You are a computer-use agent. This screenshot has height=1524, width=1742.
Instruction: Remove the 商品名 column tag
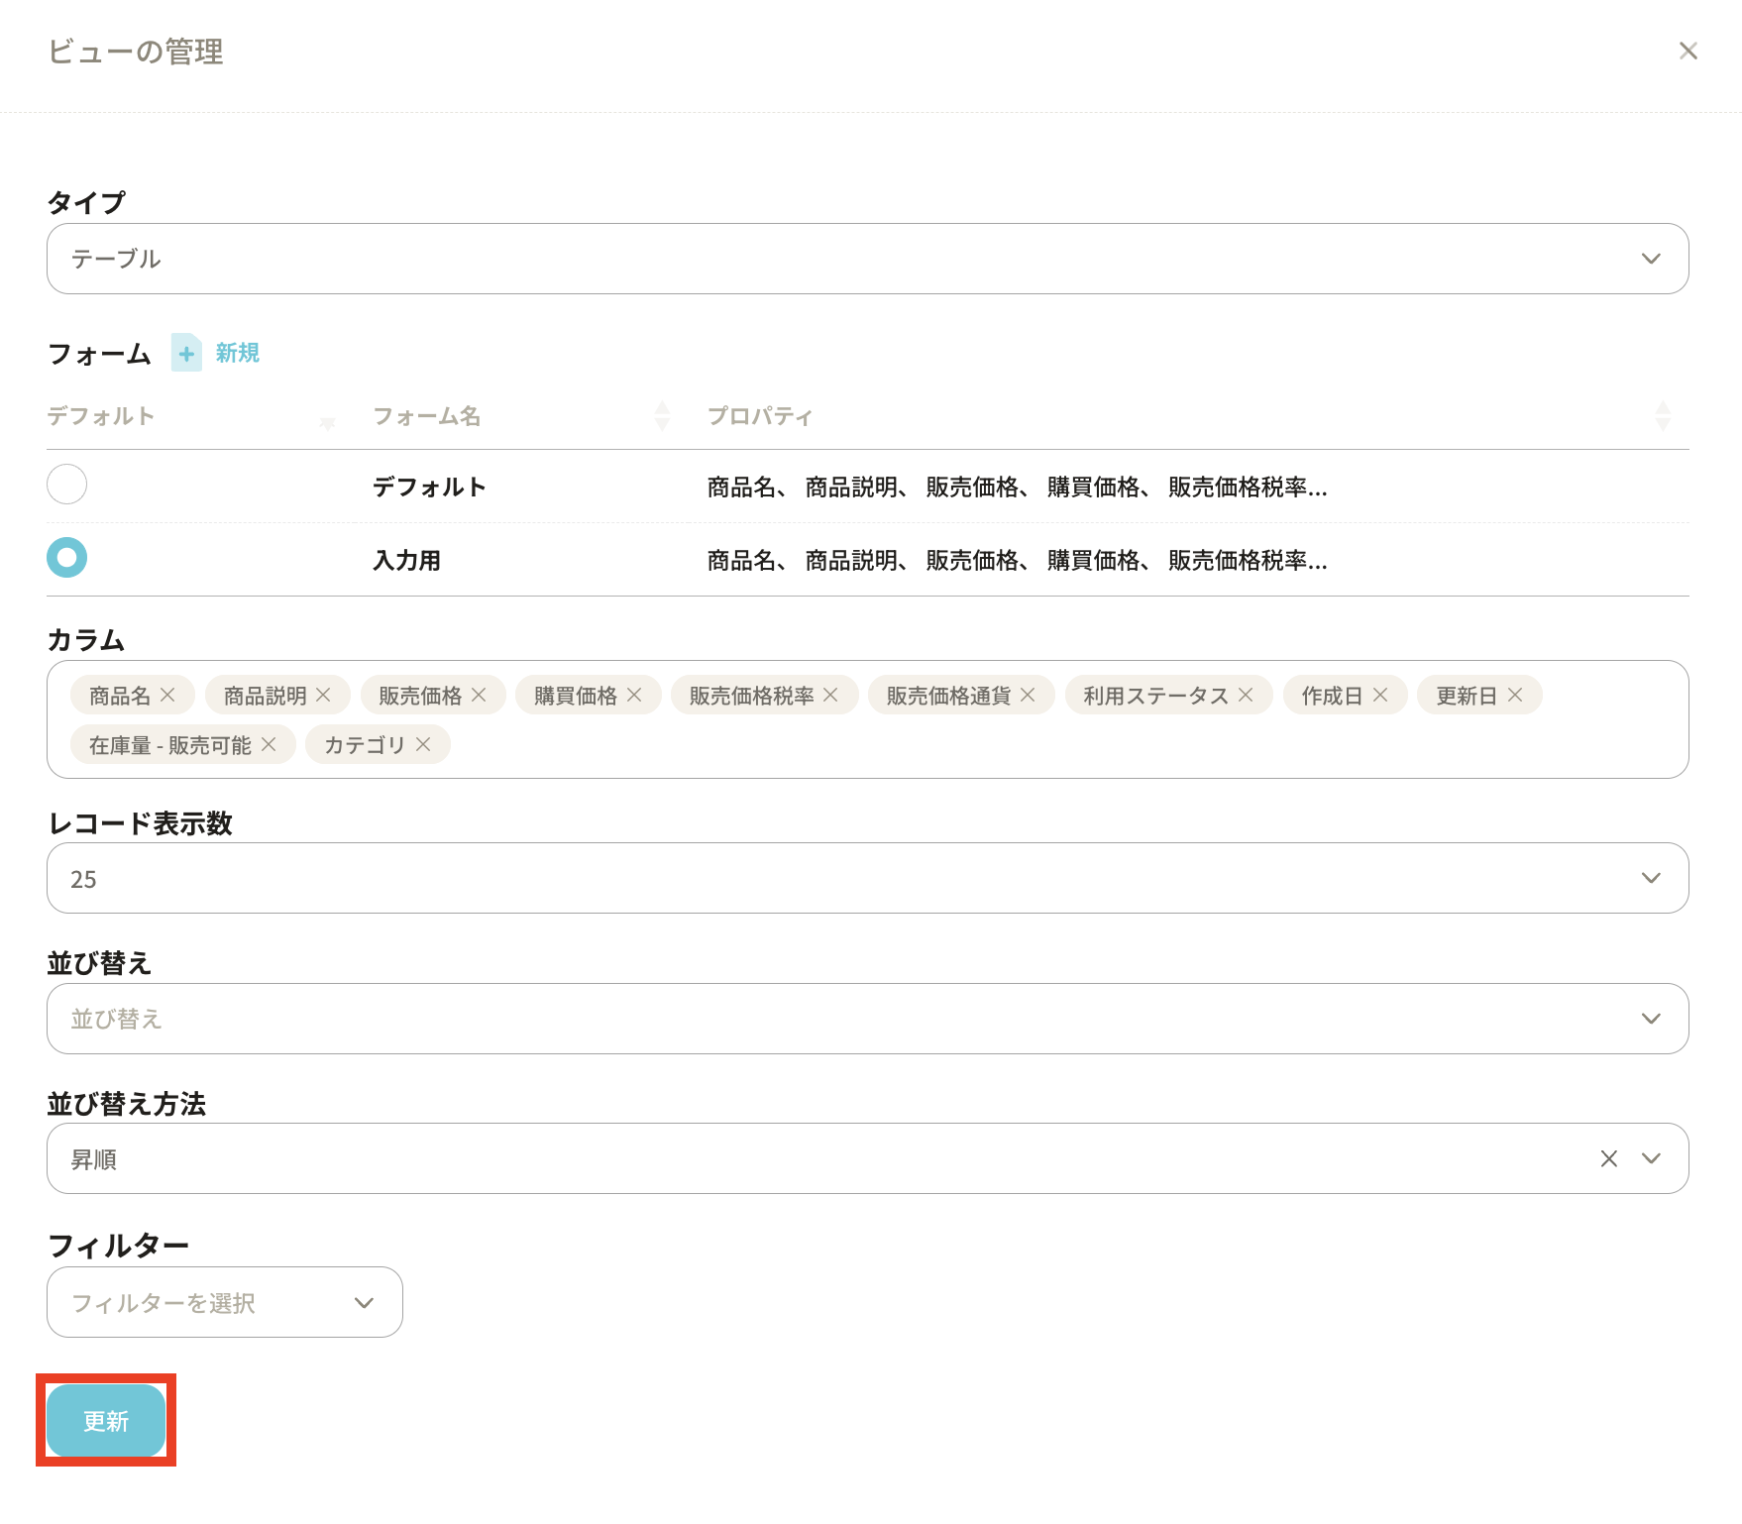pyautogui.click(x=167, y=696)
